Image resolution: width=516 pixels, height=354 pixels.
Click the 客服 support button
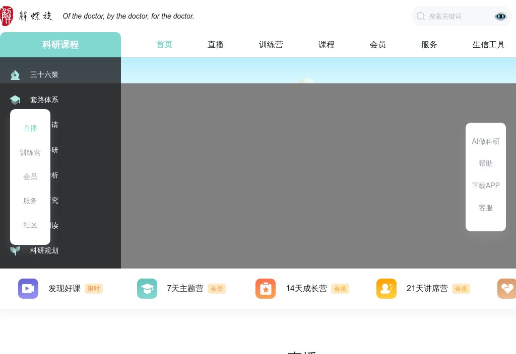click(486, 208)
